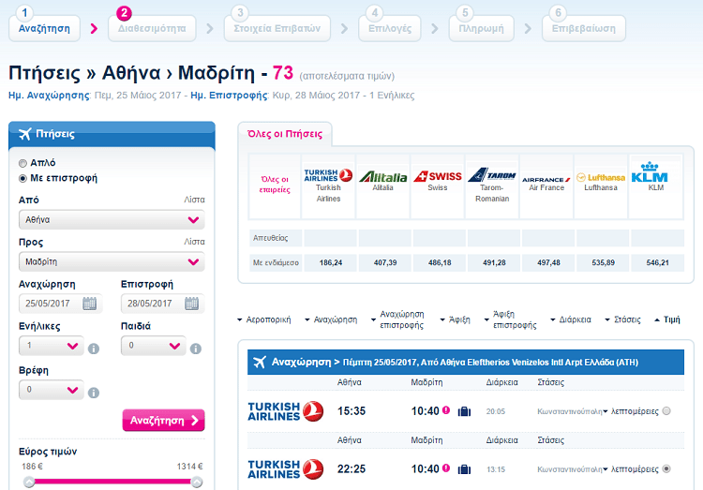
Task: Click the pink warning icon on 22:25 flight arrival
Action: 446,468
